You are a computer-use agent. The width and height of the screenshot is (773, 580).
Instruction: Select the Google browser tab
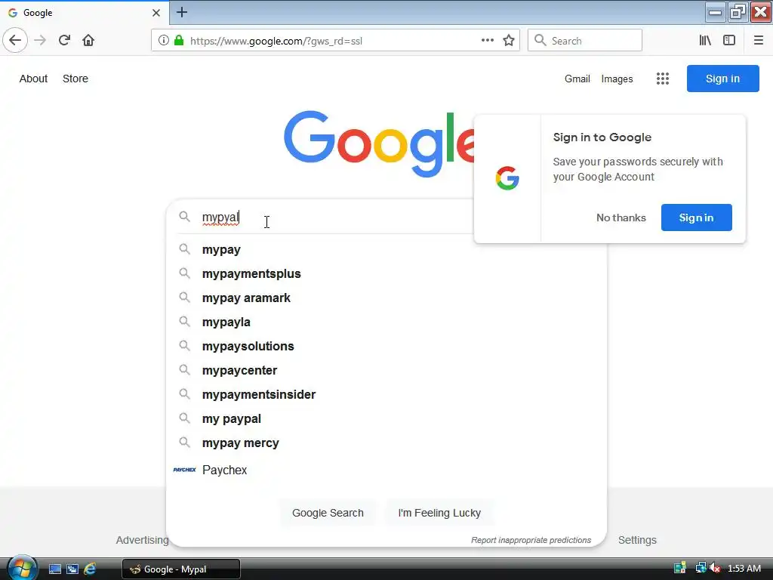(84, 13)
